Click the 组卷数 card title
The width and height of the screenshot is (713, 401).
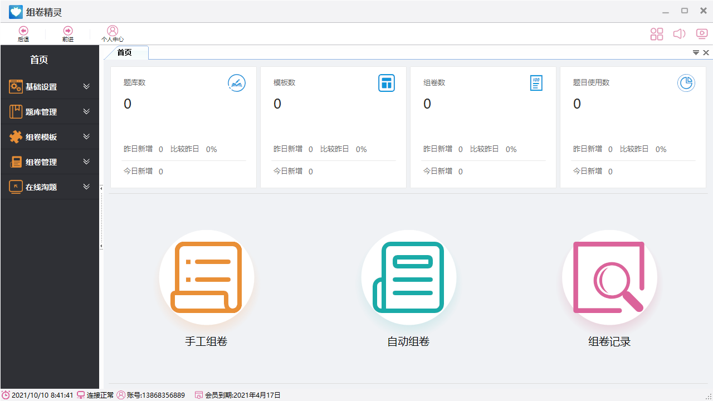[434, 82]
